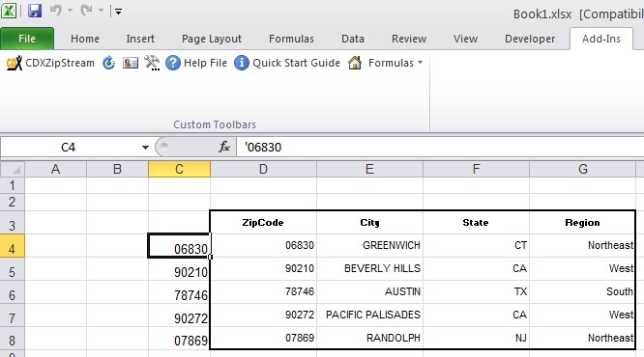
Task: Click the Excel application icon
Action: coord(9,11)
